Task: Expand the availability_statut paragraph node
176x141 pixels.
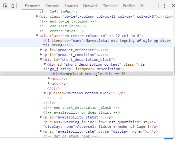Action: point(41,117)
